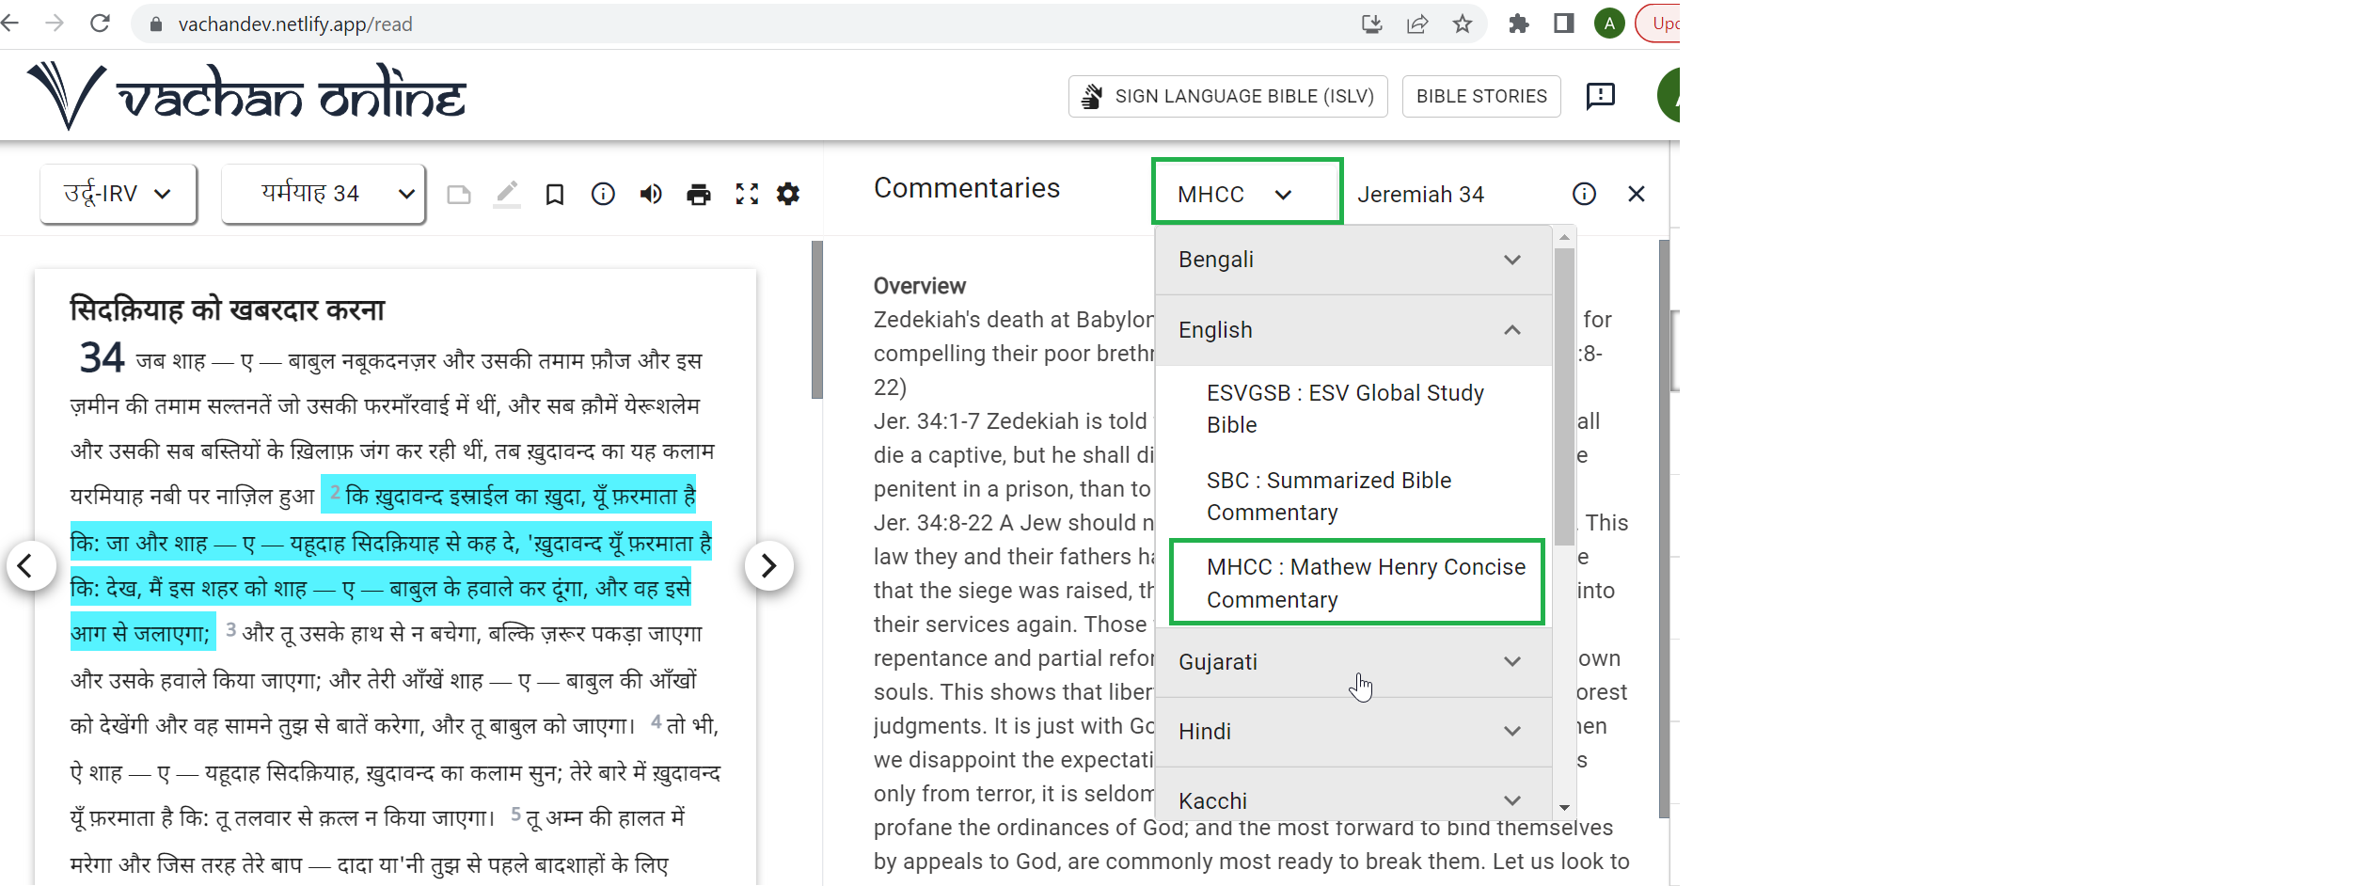Screen dimensions: 2357x886
Task: Open the MHCC commentary dropdown
Action: (1246, 193)
